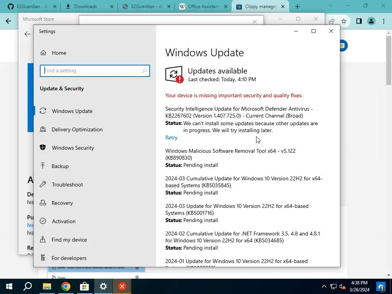This screenshot has width=392, height=294.
Task: Click the For developers tools icon
Action: 43,258
